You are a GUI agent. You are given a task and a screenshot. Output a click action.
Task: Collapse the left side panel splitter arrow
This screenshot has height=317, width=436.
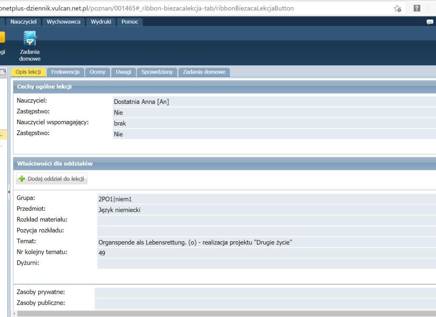[x=9, y=192]
